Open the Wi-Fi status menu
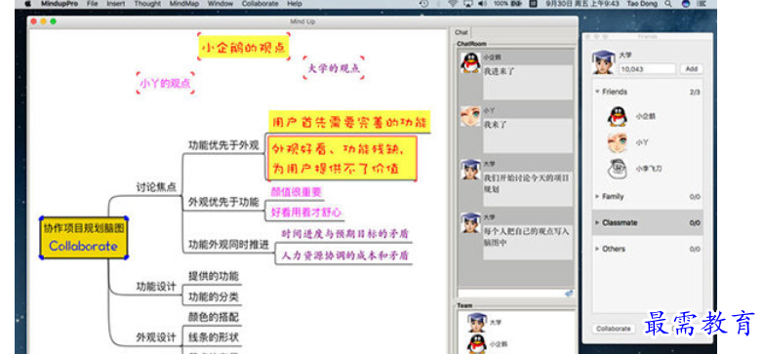Screen dimensions: 763x354 click(x=452, y=3)
